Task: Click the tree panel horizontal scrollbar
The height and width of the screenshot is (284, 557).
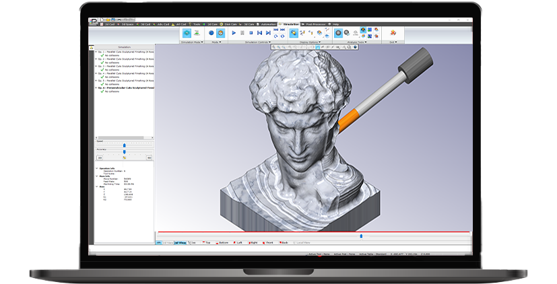Action: pyautogui.click(x=121, y=137)
